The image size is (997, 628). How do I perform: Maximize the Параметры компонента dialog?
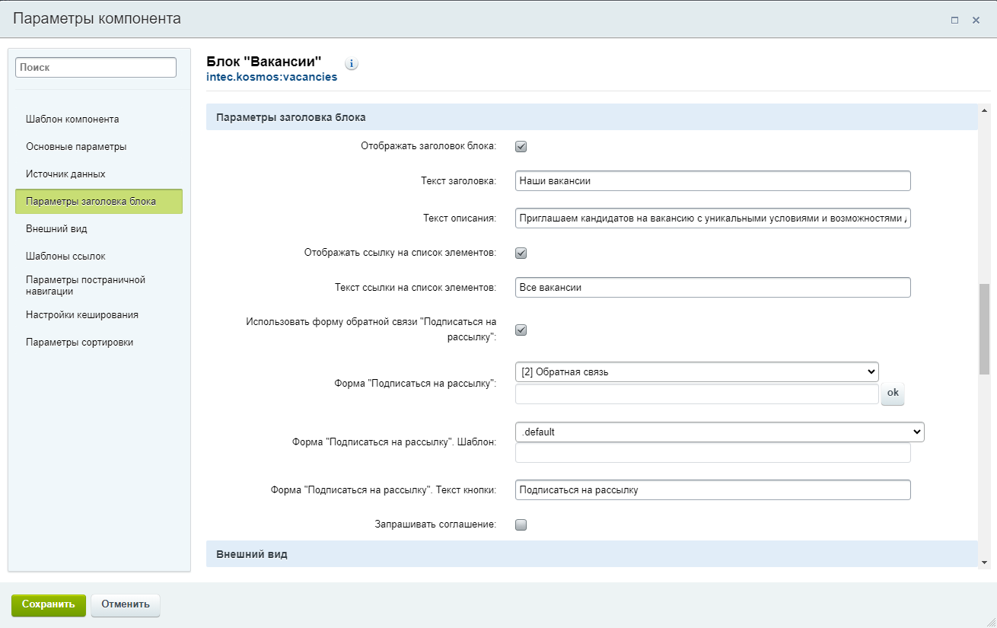[954, 21]
